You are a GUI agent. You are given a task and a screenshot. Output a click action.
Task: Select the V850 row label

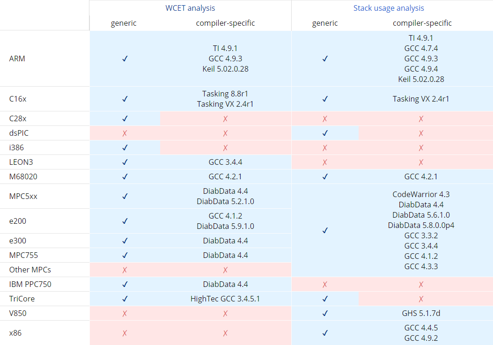pyautogui.click(x=18, y=313)
